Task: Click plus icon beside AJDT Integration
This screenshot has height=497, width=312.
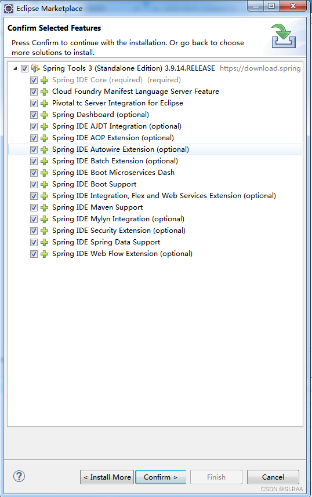Action: [45, 126]
